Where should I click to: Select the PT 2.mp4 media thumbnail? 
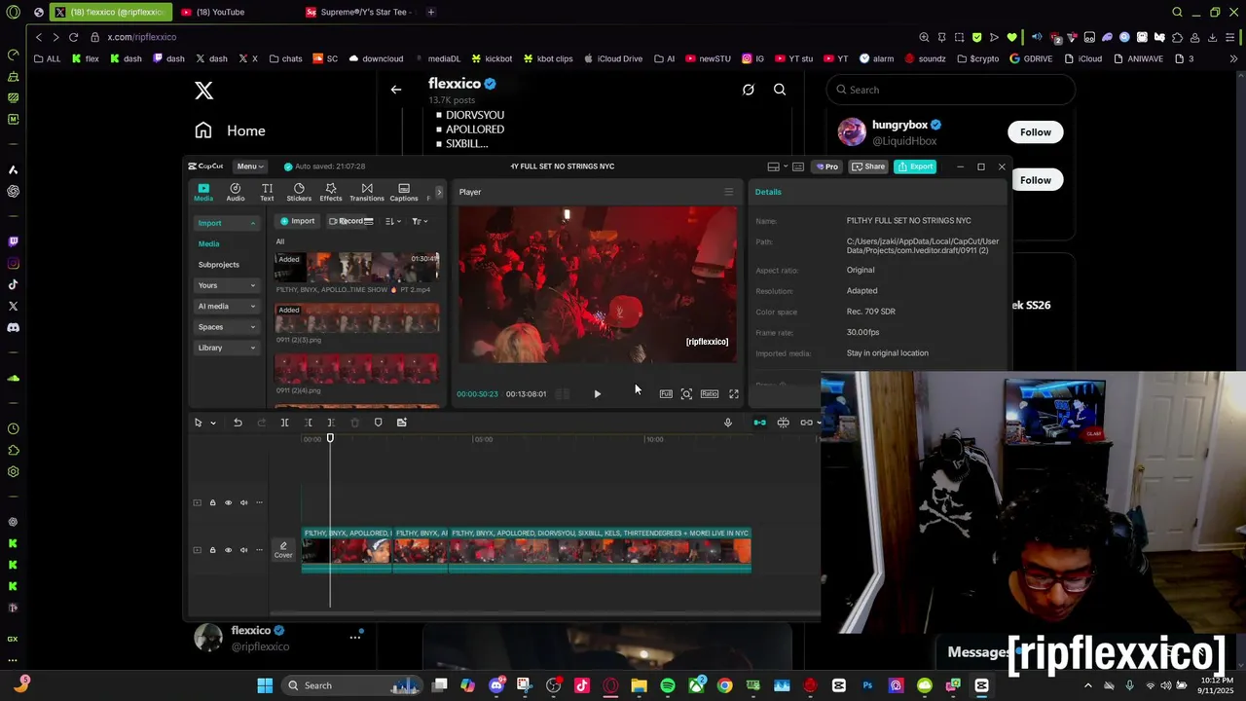(x=357, y=267)
